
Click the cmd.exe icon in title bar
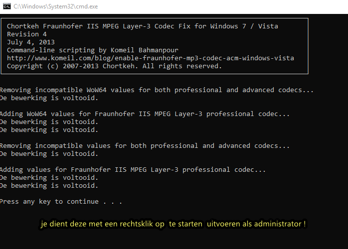click(7, 6)
